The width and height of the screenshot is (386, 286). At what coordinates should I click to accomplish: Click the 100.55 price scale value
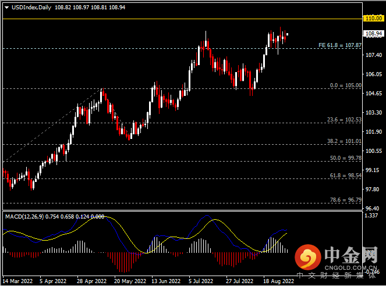point(374,151)
